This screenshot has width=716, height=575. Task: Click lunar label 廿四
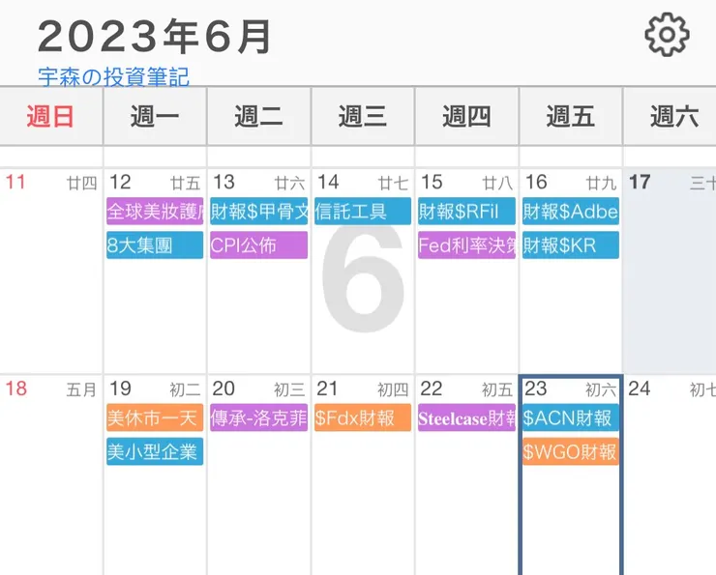[x=82, y=184]
